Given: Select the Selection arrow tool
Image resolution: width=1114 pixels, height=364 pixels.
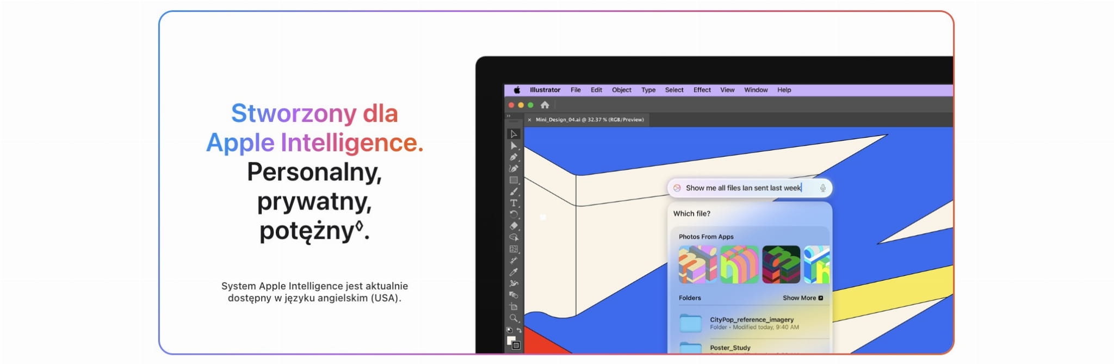Looking at the screenshot, I should click(513, 134).
